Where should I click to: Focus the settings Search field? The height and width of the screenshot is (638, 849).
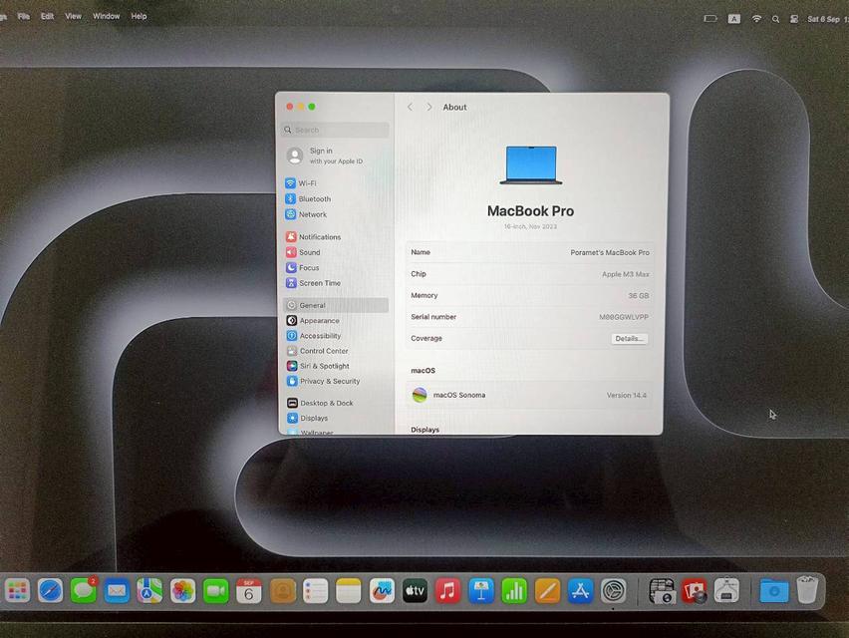pyautogui.click(x=336, y=130)
